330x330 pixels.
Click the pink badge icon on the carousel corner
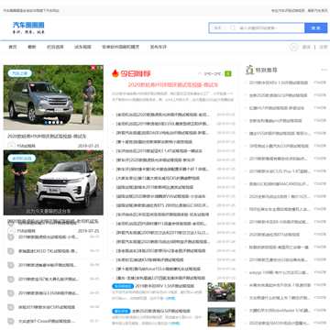point(93,68)
